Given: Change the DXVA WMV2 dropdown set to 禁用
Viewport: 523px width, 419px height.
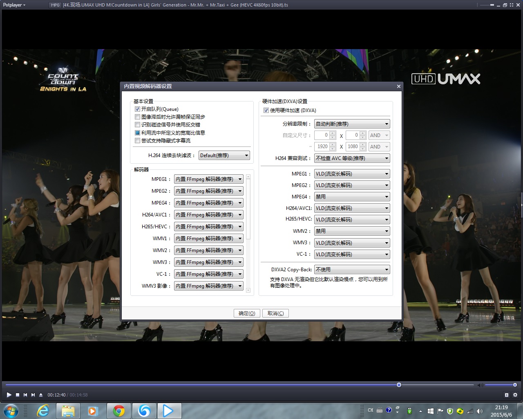Looking at the screenshot, I should coord(352,231).
